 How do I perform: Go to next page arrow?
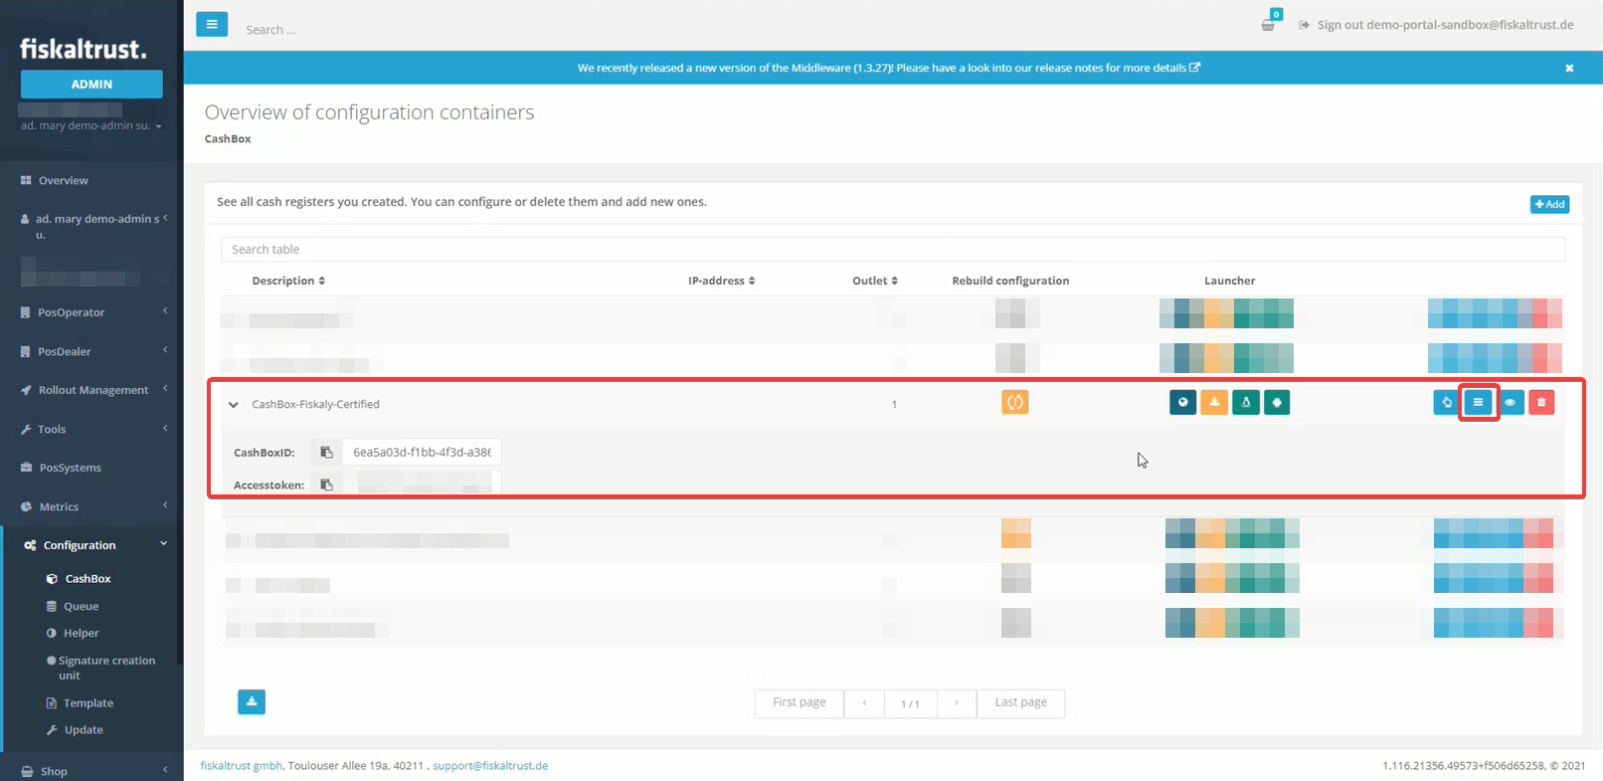click(x=957, y=702)
